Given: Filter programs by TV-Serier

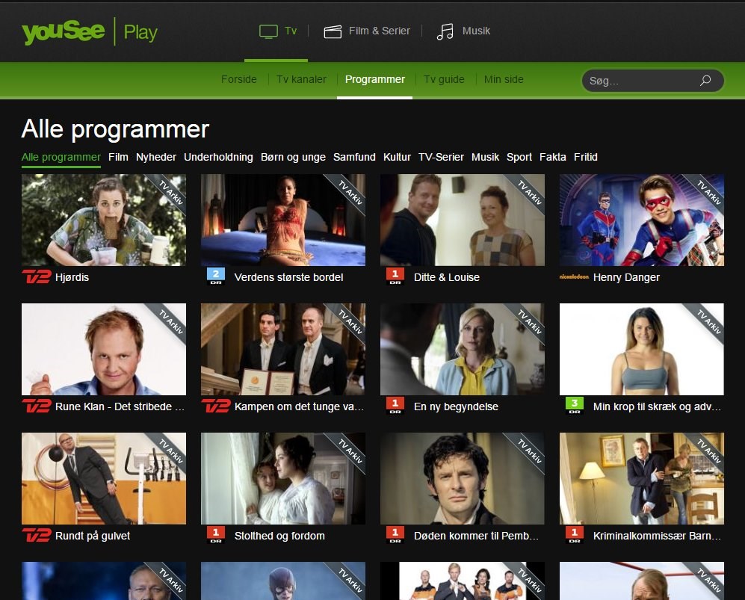Looking at the screenshot, I should pyautogui.click(x=441, y=157).
